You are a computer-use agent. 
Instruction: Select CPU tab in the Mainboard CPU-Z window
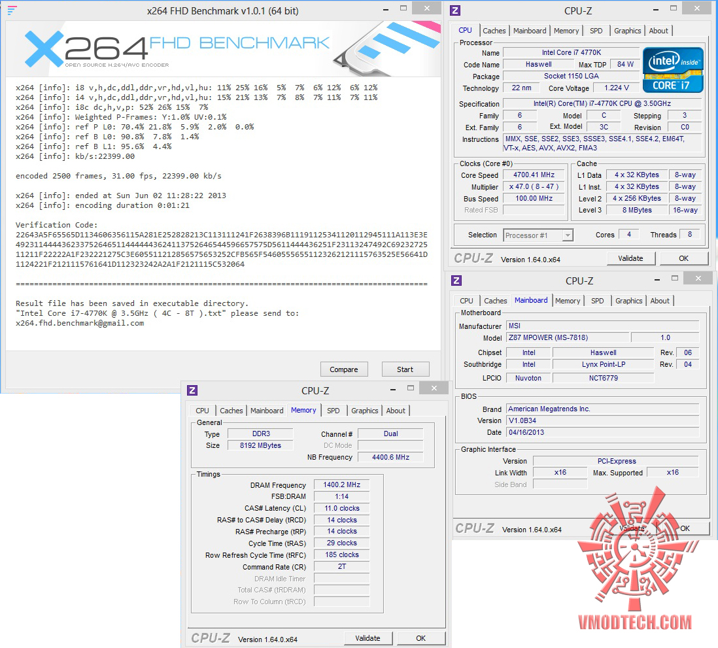467,301
